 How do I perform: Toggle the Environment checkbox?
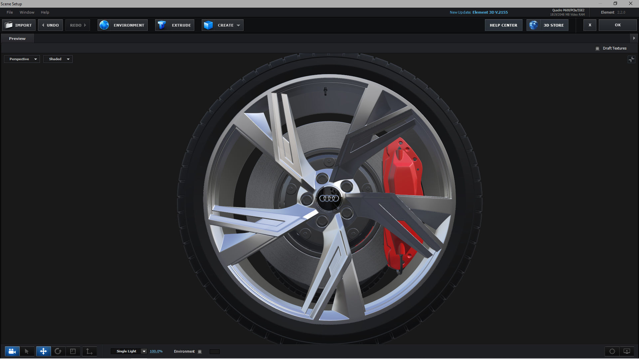tap(200, 352)
